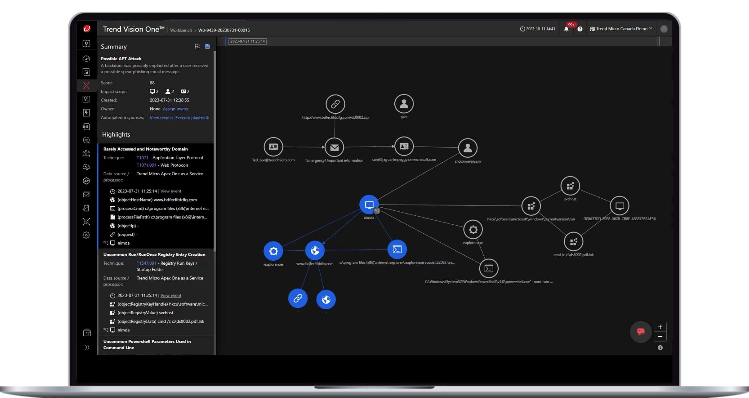Select the sam user node
Viewport: 749px width, 398px height.
click(x=404, y=104)
